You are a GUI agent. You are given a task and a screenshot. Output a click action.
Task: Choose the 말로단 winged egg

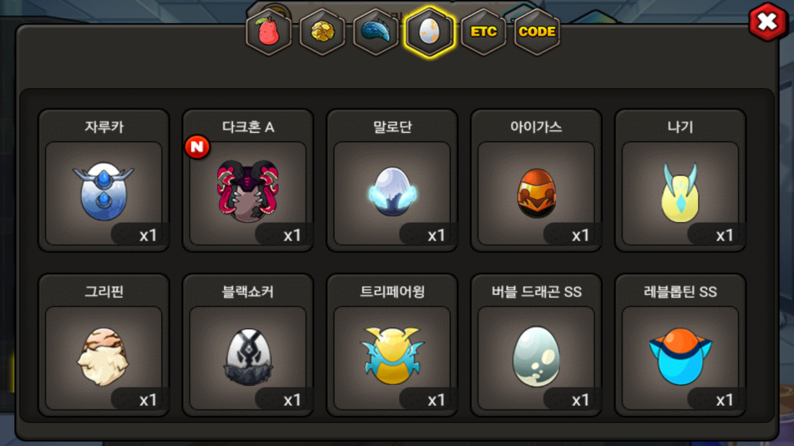[392, 191]
